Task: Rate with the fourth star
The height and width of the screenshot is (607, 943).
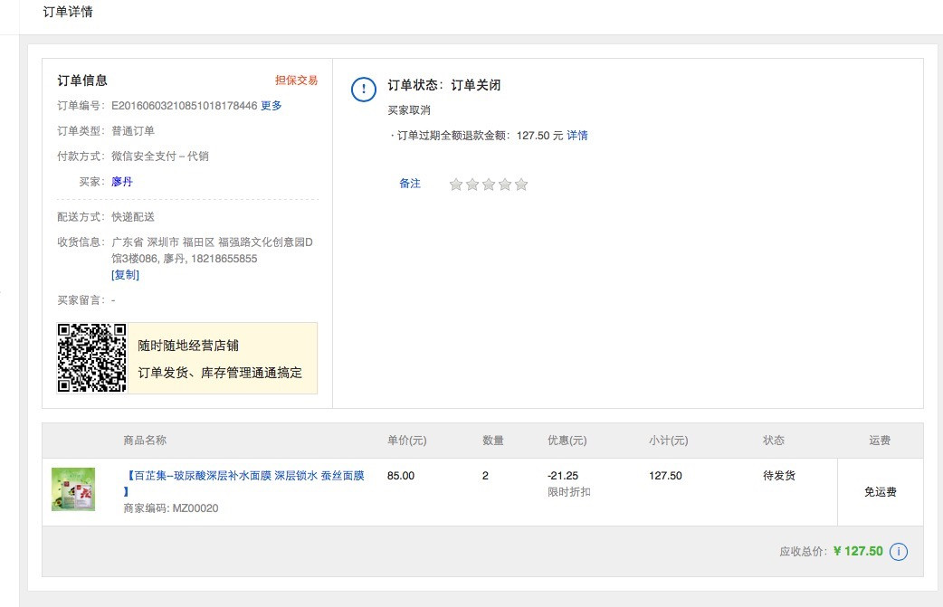Action: click(x=505, y=185)
